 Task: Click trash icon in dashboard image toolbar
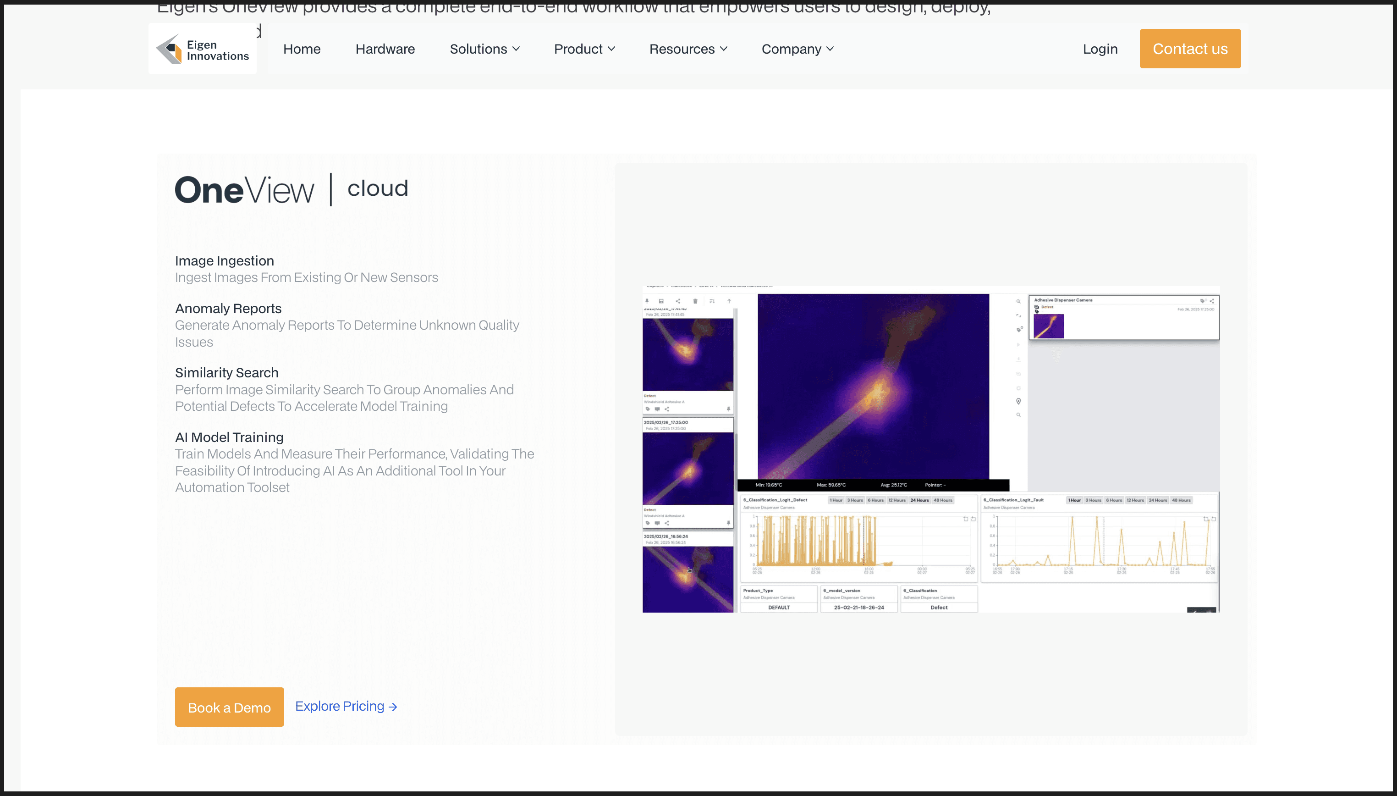(x=695, y=301)
